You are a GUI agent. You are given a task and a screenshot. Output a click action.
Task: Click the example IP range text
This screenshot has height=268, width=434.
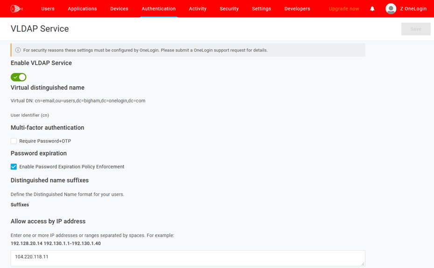[56, 243]
